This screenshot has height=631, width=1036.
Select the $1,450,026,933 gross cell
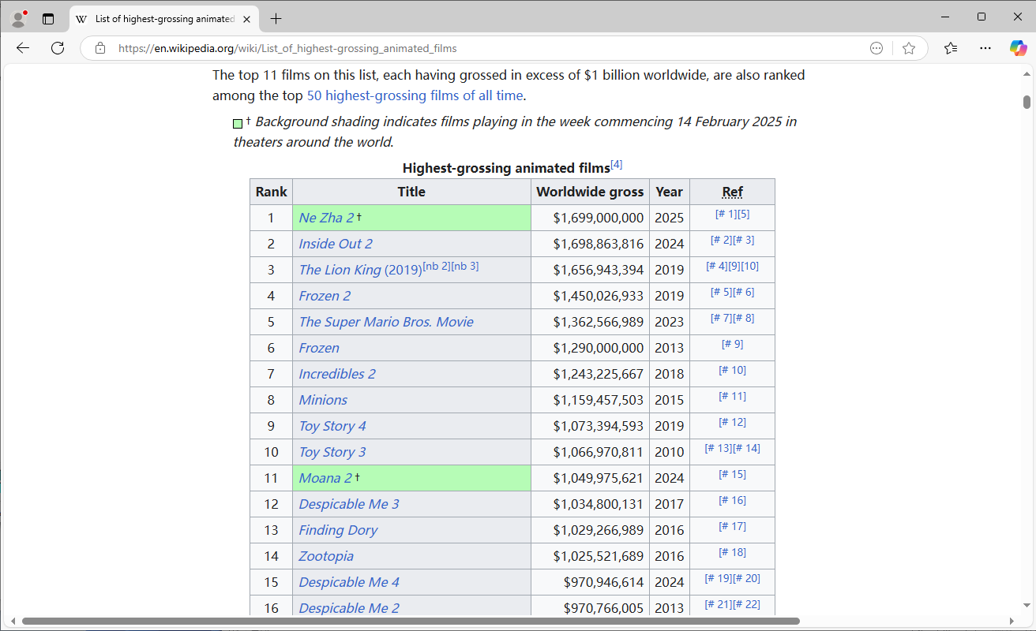pos(590,296)
